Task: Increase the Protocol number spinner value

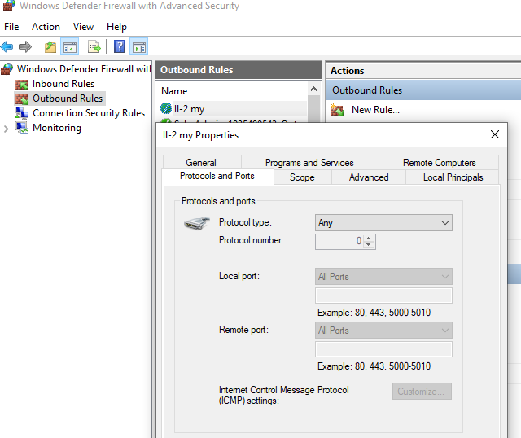Action: [369, 238]
